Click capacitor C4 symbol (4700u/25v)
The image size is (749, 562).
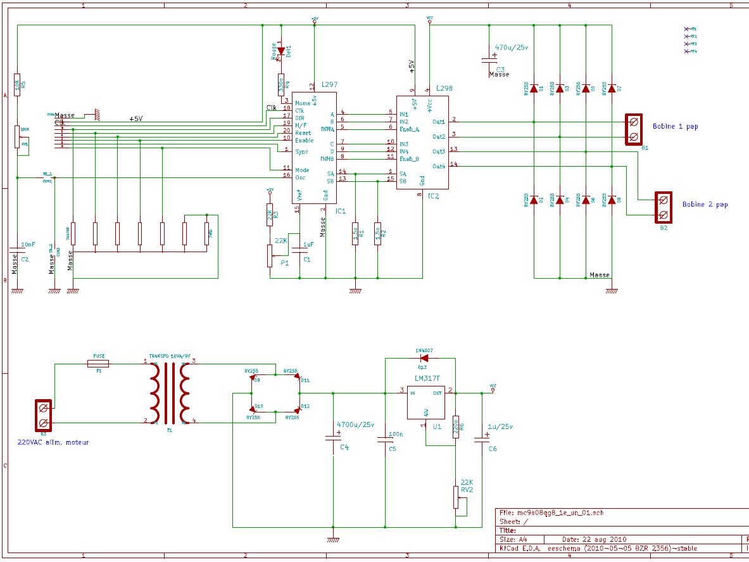(333, 437)
